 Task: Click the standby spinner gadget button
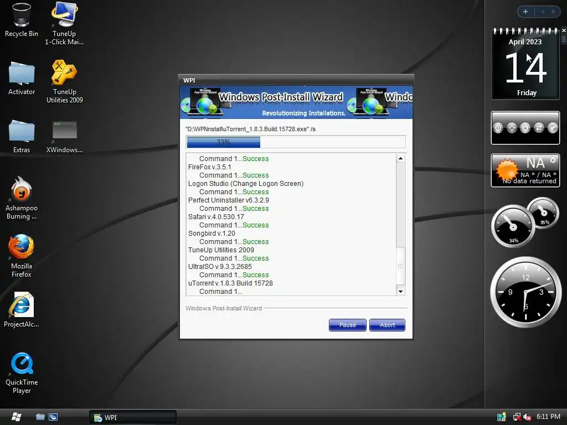click(512, 128)
